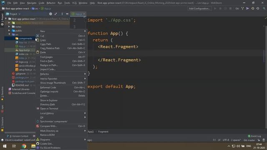Image resolution: width=267 pixels, height=150 pixels.
Task: Click Add Configuration button
Action: pos(199,8)
